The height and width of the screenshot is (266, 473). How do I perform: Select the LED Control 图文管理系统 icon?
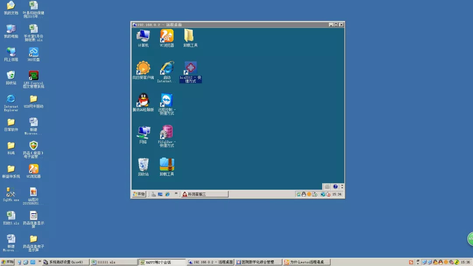(x=33, y=80)
